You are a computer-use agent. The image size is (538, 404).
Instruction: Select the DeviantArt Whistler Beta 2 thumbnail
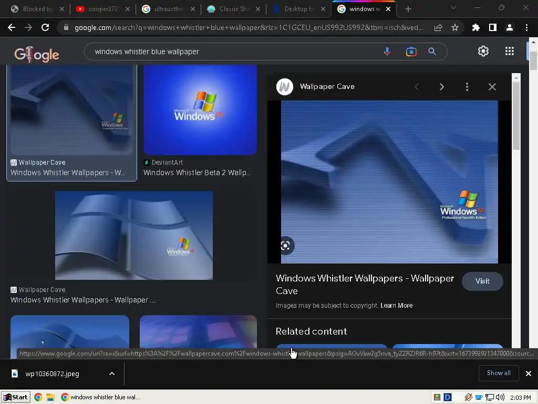pyautogui.click(x=200, y=109)
